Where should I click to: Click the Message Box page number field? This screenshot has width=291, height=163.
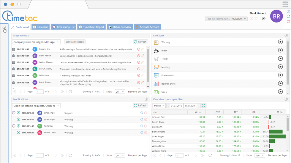[x=39, y=92]
